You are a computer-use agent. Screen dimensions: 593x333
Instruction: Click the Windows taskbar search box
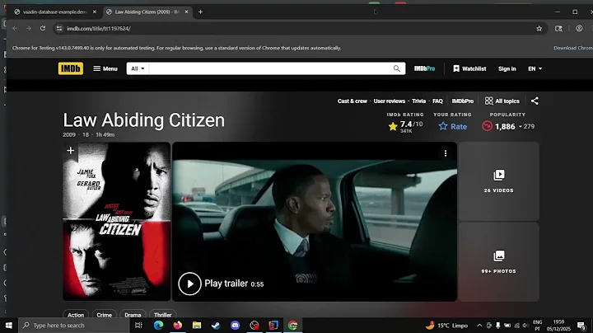tap(74, 326)
